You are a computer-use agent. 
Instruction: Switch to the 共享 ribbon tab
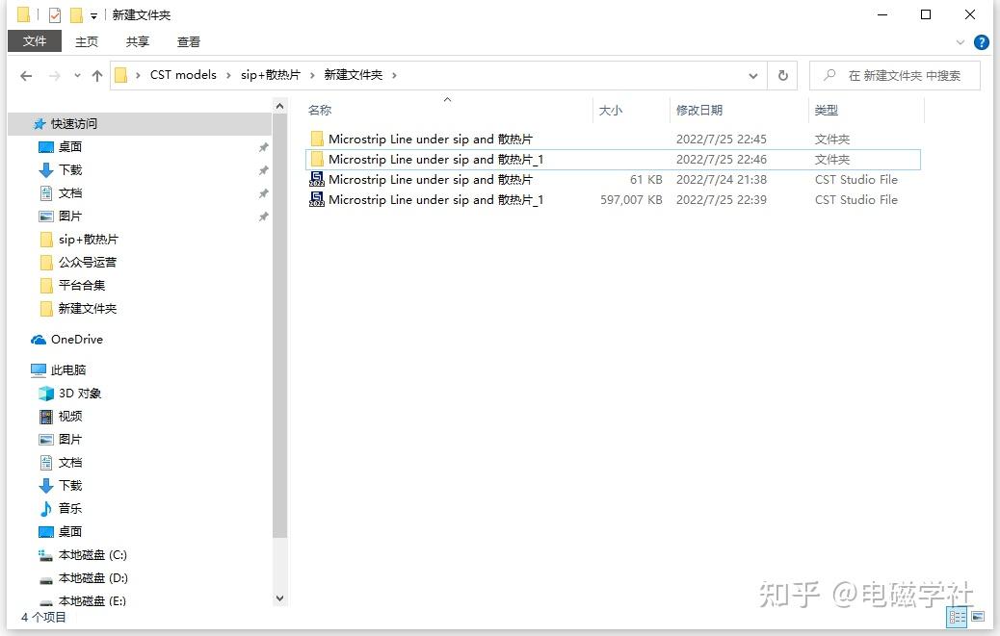(x=137, y=41)
